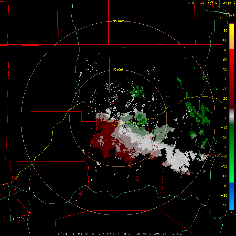Click the 0 value on the velocity scale

pos(226,118)
